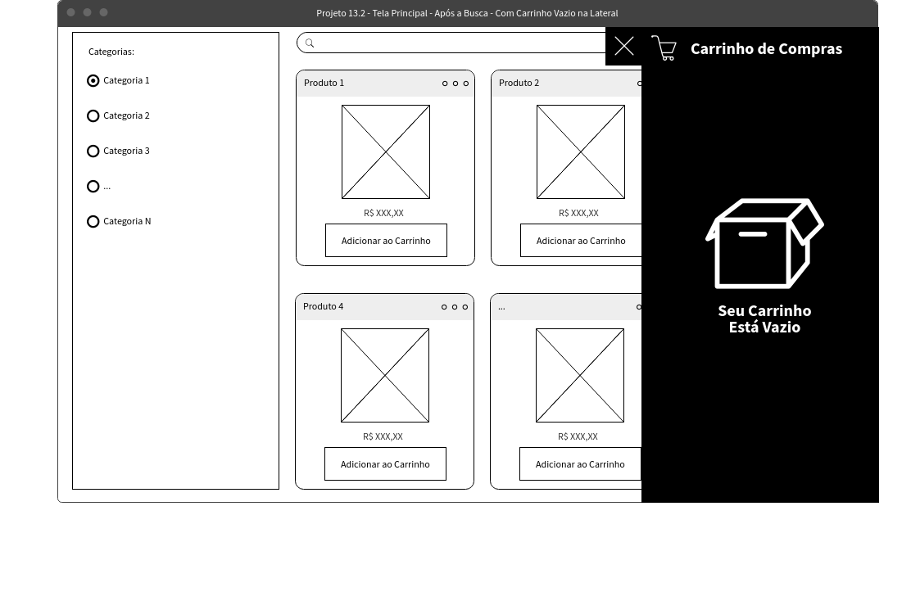Viewport: 920px width, 592px height.
Task: Add Produto 2 to the cart
Action: click(x=581, y=241)
